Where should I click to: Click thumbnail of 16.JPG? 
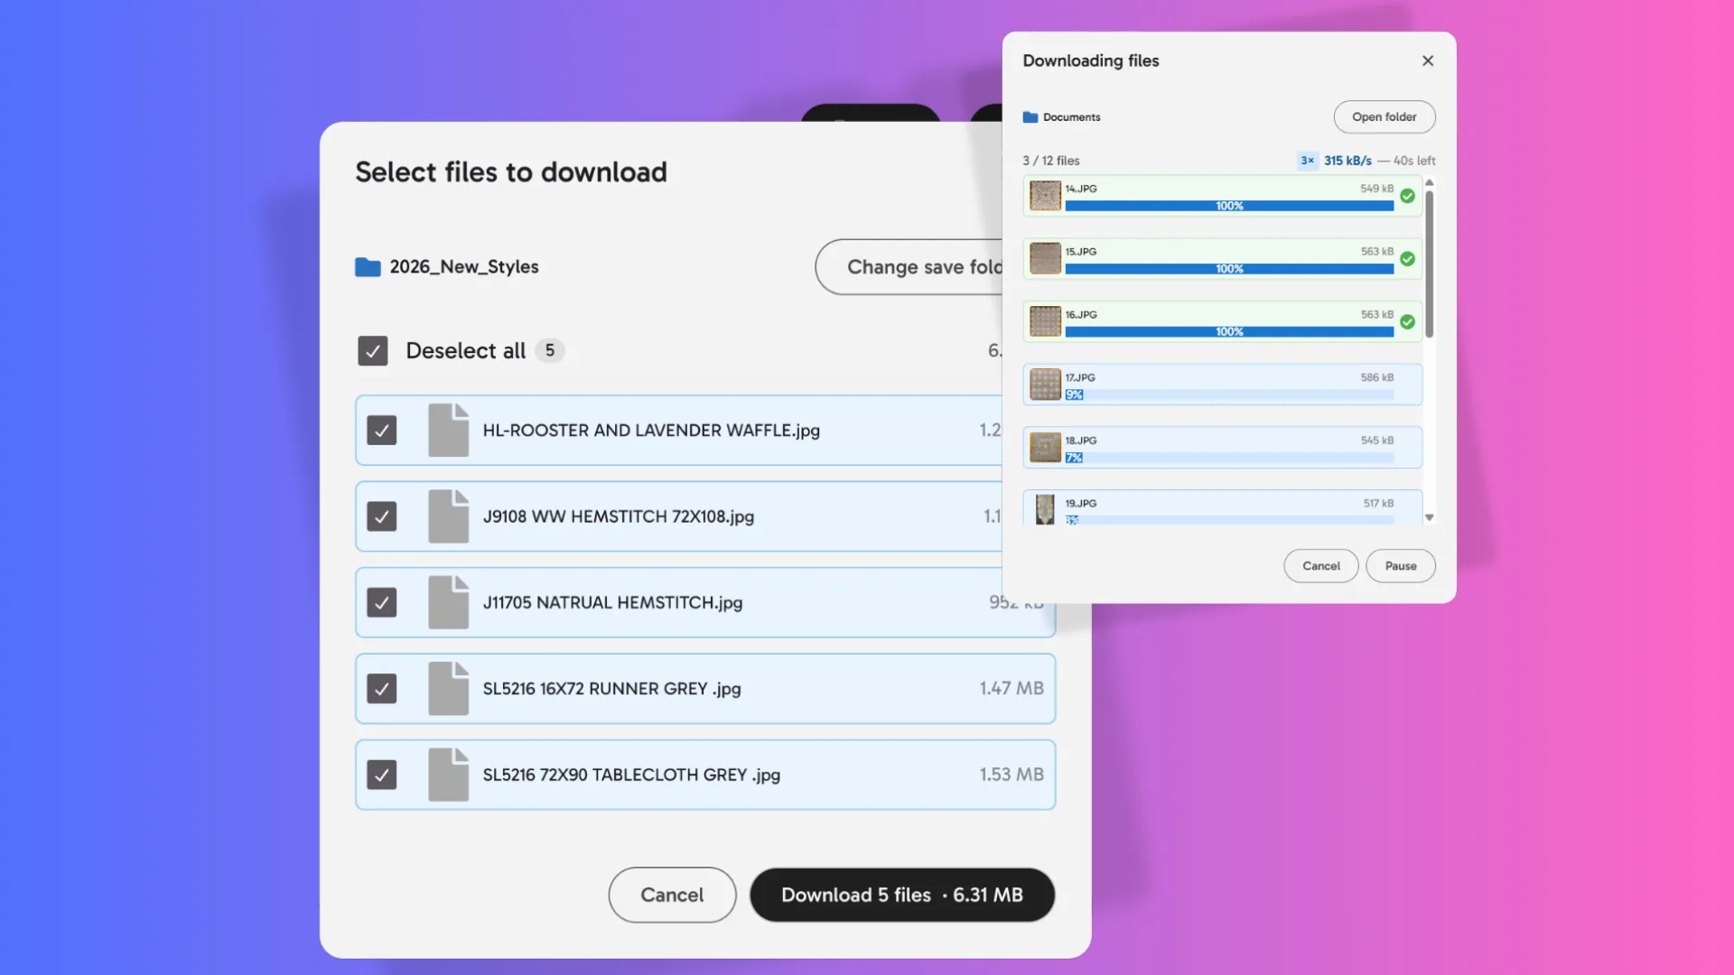[x=1045, y=321]
